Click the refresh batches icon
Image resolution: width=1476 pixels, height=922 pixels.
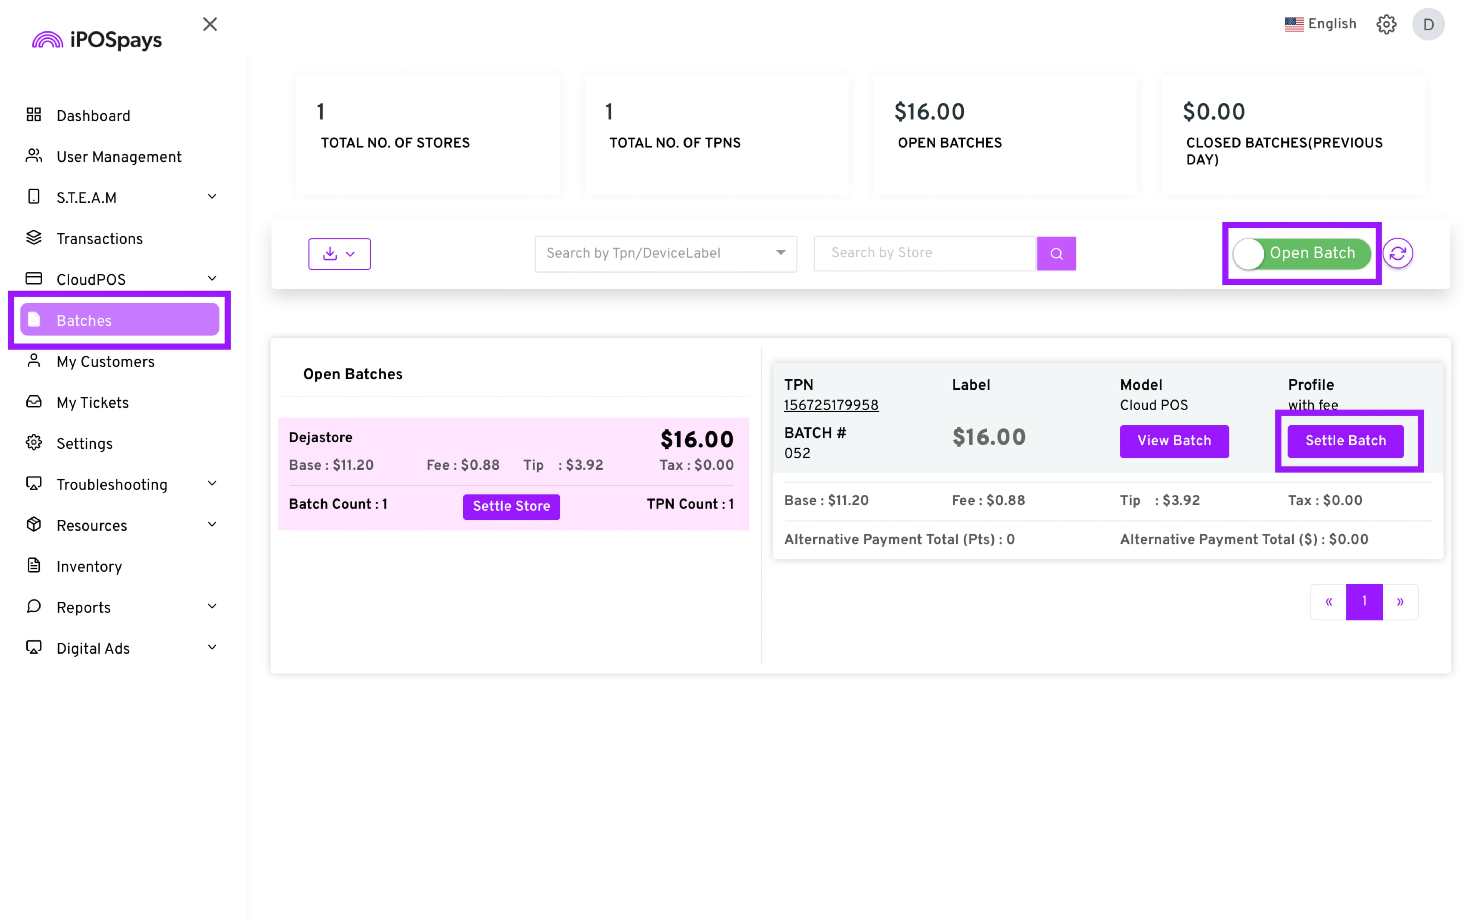tap(1397, 253)
